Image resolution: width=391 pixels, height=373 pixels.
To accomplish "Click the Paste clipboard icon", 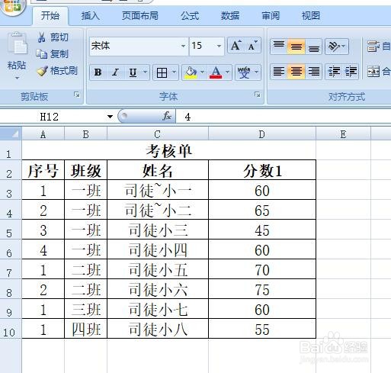I will click(x=17, y=43).
